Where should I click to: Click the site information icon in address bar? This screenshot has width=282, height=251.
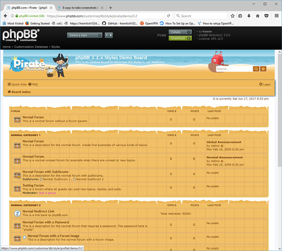12,16
